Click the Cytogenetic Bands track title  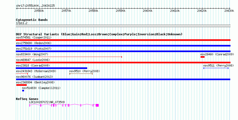click(x=32, y=20)
